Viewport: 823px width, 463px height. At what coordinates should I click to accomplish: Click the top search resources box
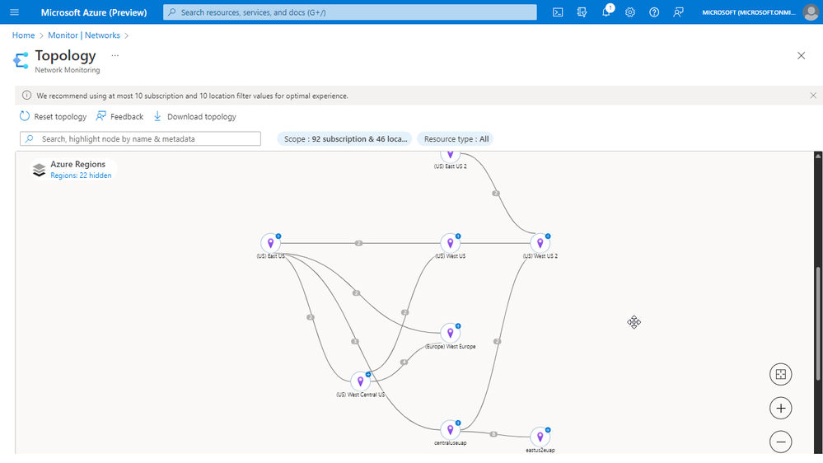350,12
